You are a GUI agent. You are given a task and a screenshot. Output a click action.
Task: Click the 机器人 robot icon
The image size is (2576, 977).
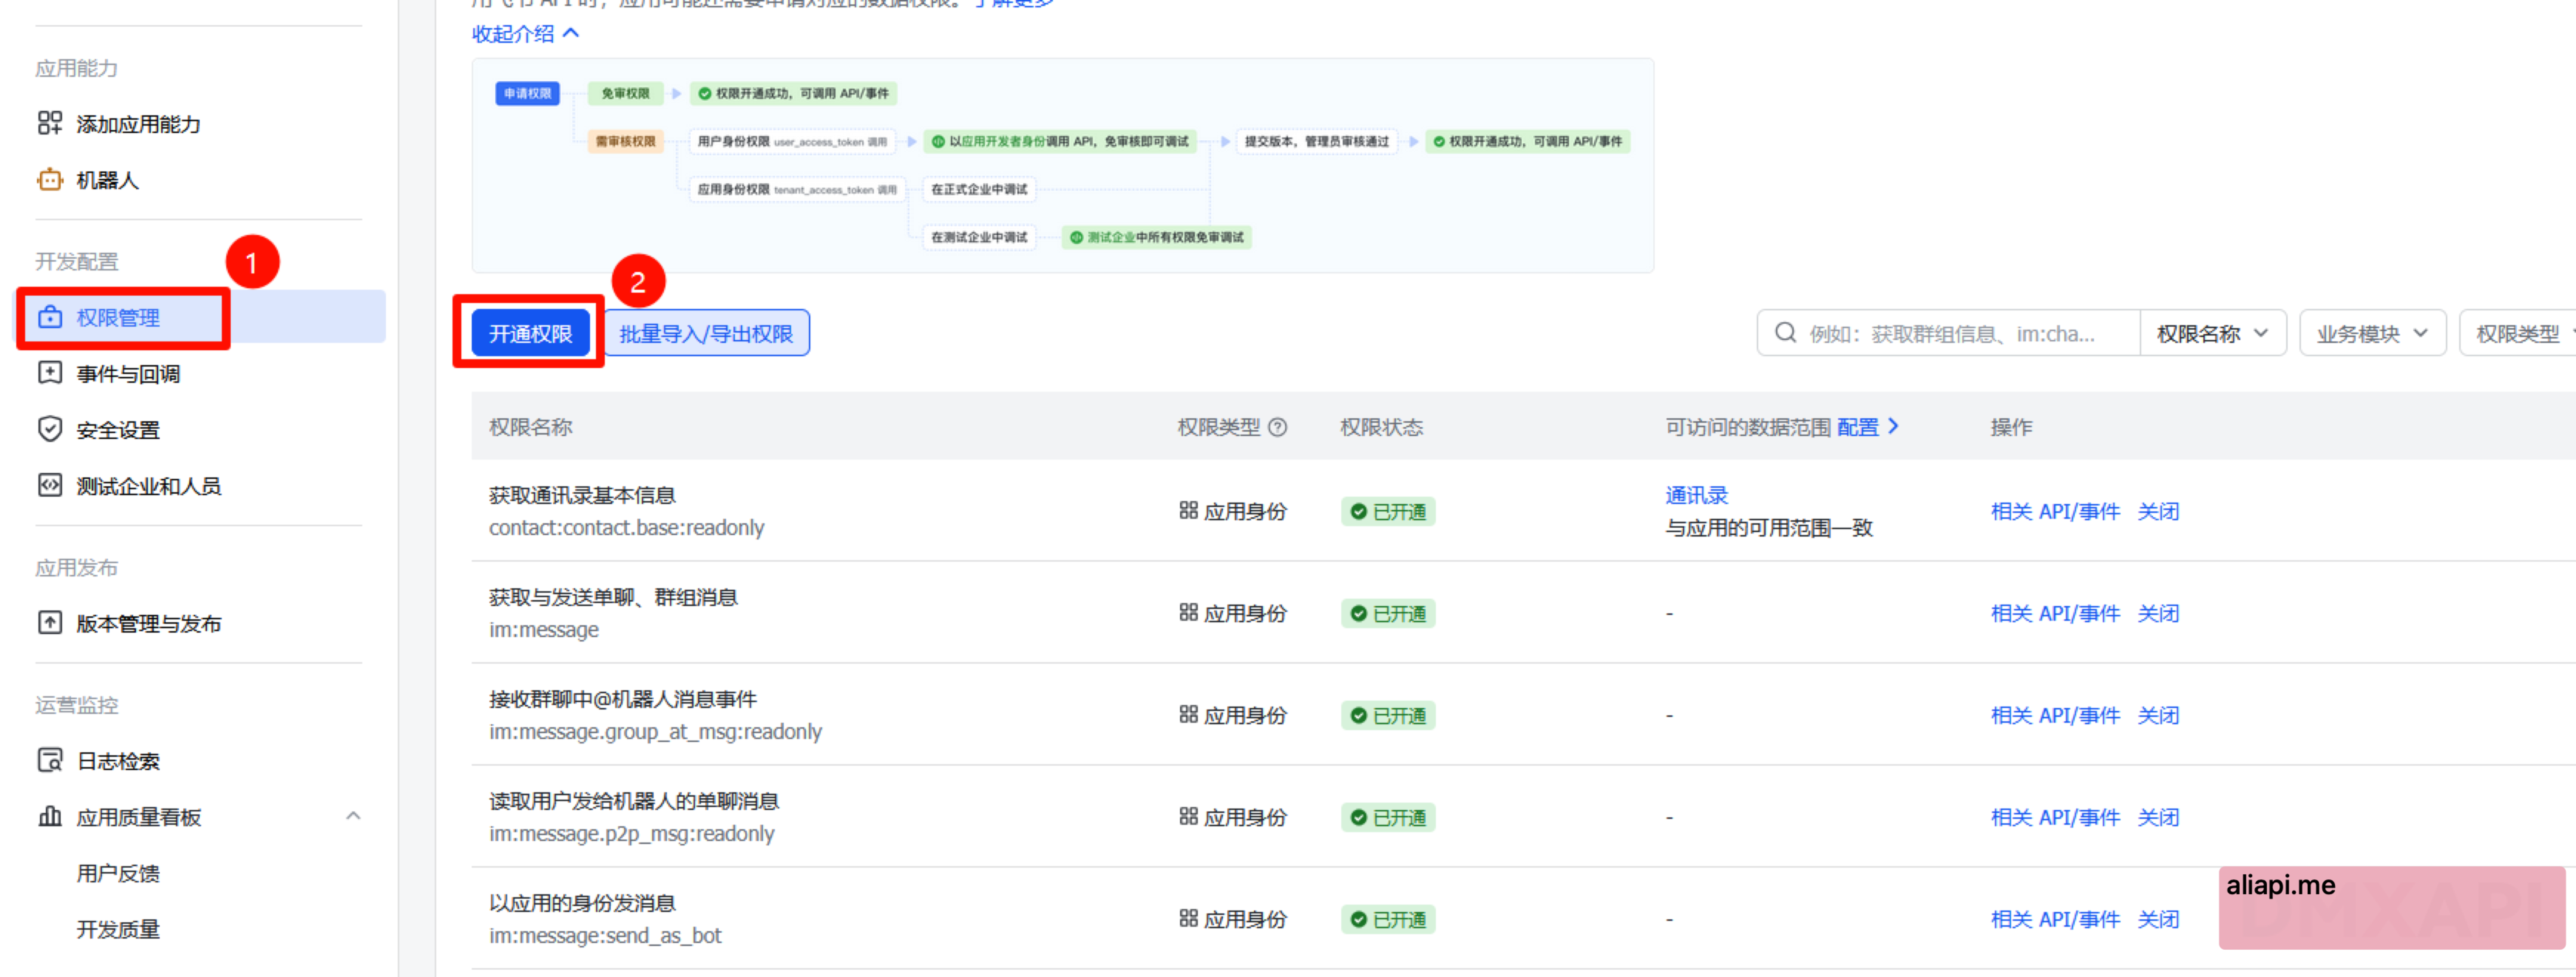pyautogui.click(x=50, y=180)
